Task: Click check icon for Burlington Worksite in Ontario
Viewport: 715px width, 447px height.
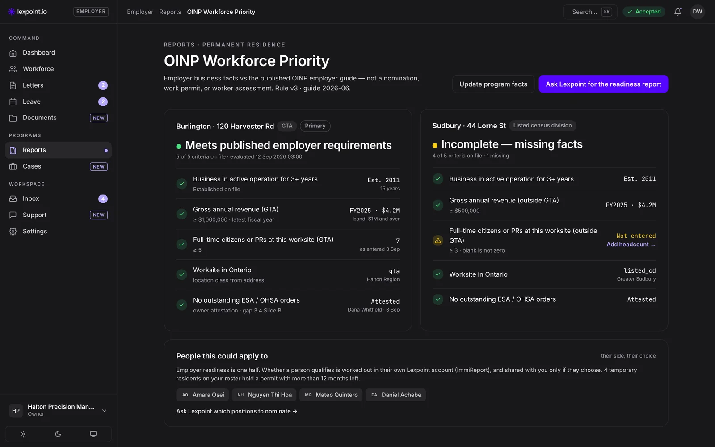Action: (x=182, y=274)
